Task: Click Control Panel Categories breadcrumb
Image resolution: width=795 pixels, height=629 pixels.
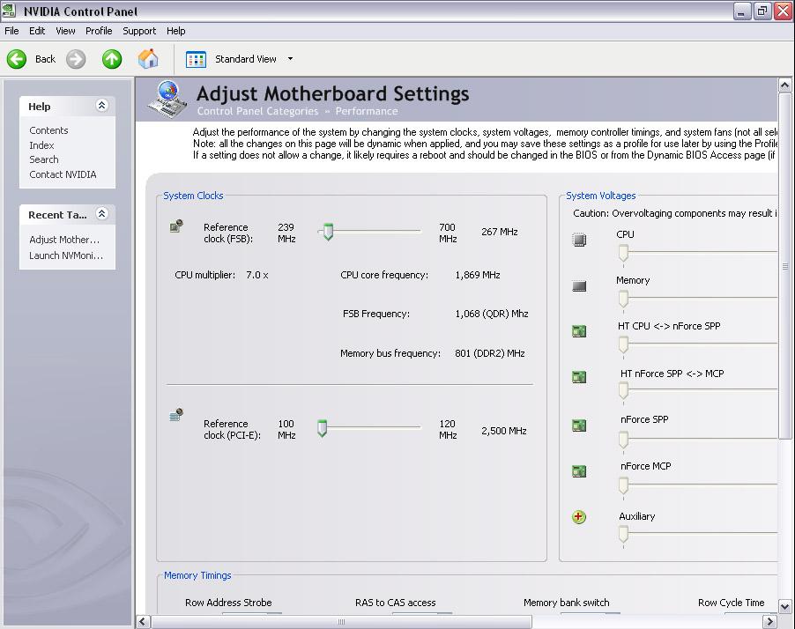Action: [257, 111]
